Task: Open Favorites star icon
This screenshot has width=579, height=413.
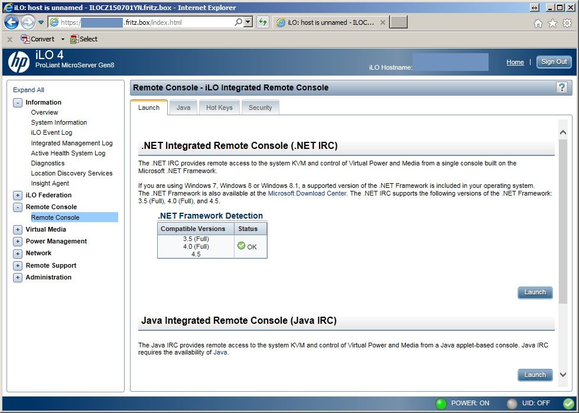Action: [552, 23]
